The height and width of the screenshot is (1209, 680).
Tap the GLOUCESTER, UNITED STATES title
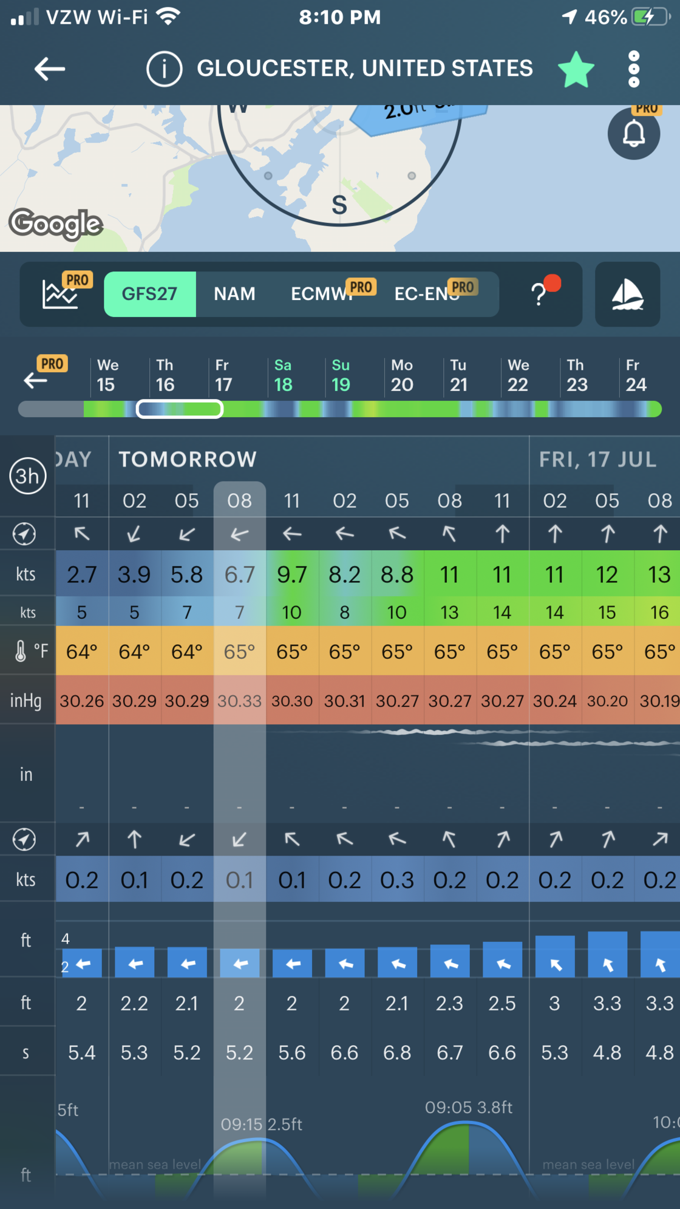pos(365,69)
